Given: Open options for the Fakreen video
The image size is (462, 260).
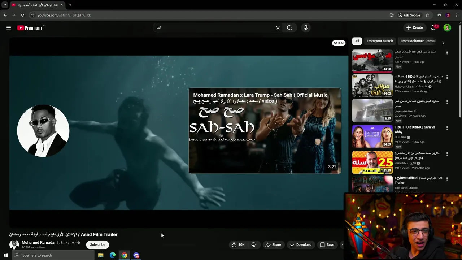Looking at the screenshot, I should point(447,154).
